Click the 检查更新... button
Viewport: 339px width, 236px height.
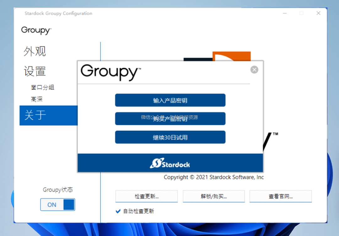coord(147,196)
